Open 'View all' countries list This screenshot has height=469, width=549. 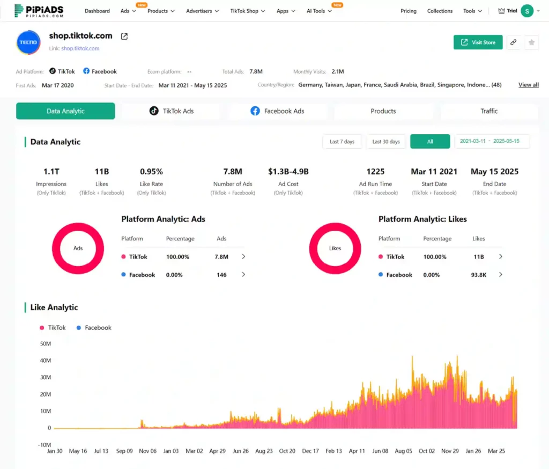[528, 84]
